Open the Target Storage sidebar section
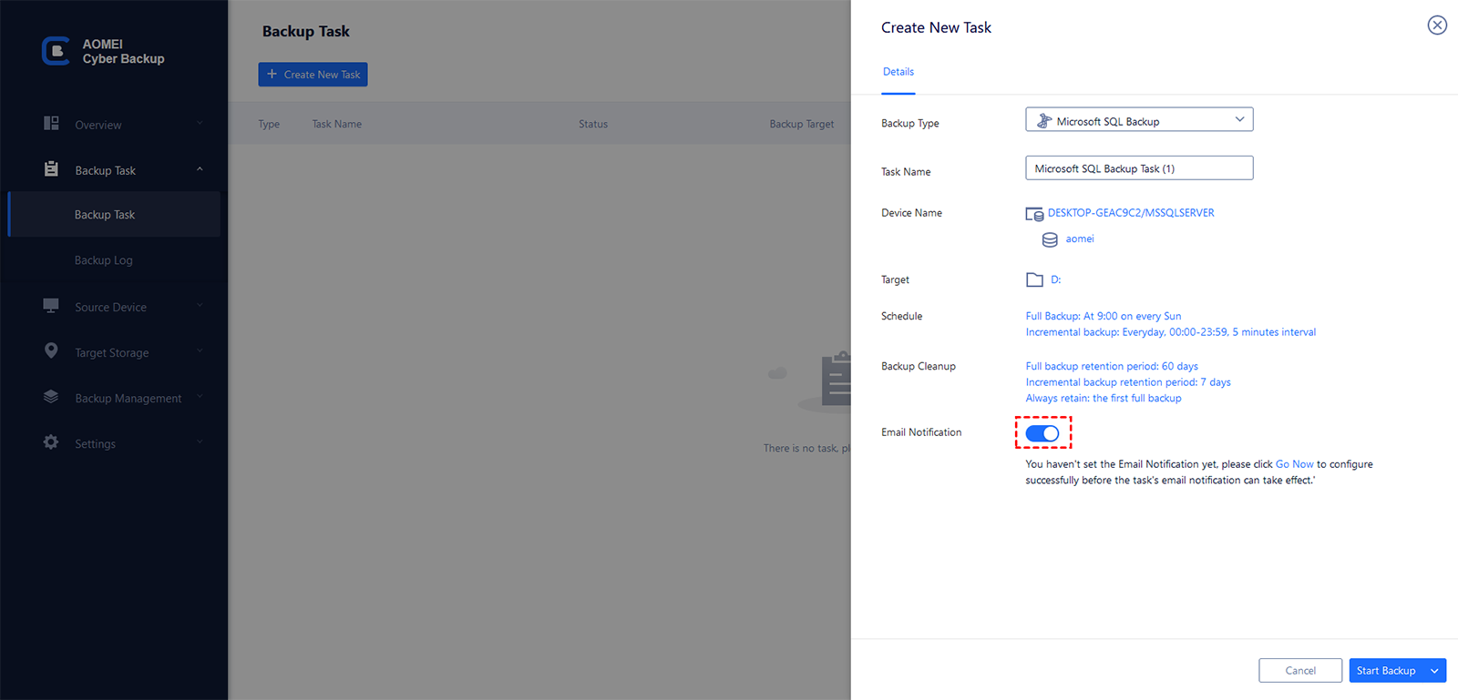Viewport: 1458px width, 700px height. tap(114, 352)
